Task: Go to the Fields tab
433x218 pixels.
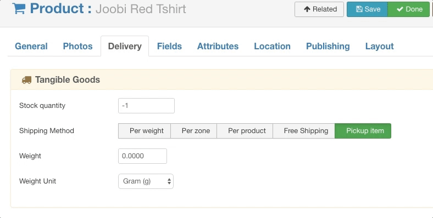Action: 170,46
